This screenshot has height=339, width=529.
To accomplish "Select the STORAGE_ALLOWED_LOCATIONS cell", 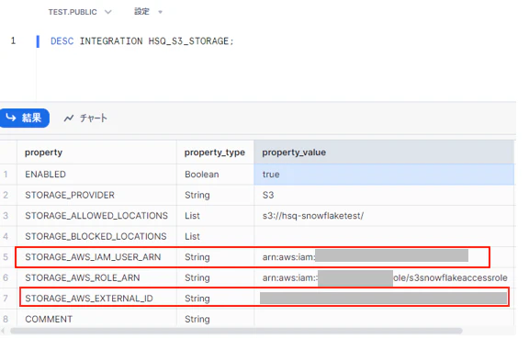I will click(96, 216).
